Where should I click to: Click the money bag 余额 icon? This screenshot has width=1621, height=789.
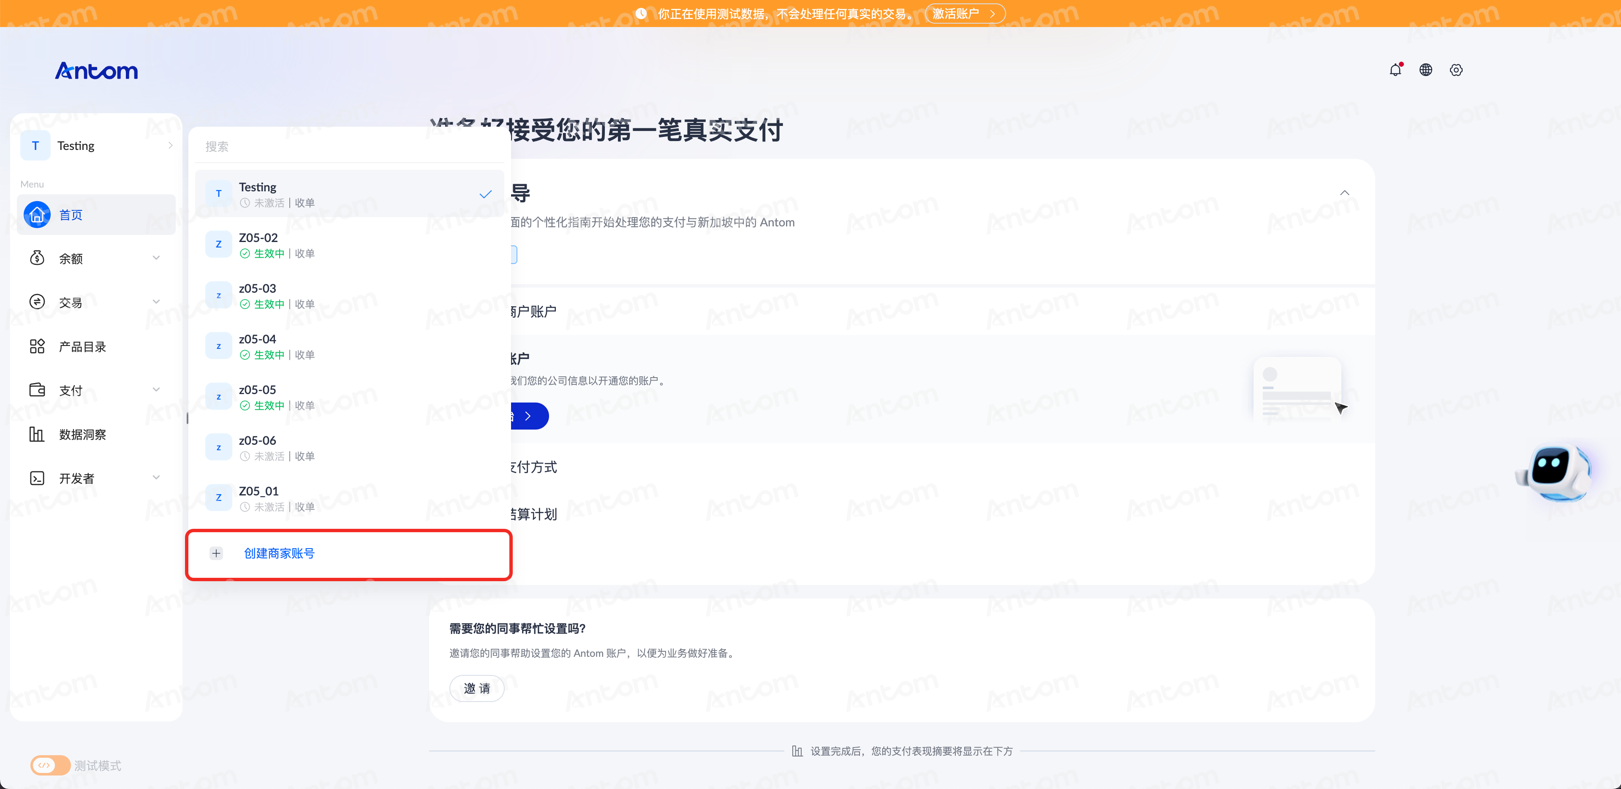click(37, 258)
